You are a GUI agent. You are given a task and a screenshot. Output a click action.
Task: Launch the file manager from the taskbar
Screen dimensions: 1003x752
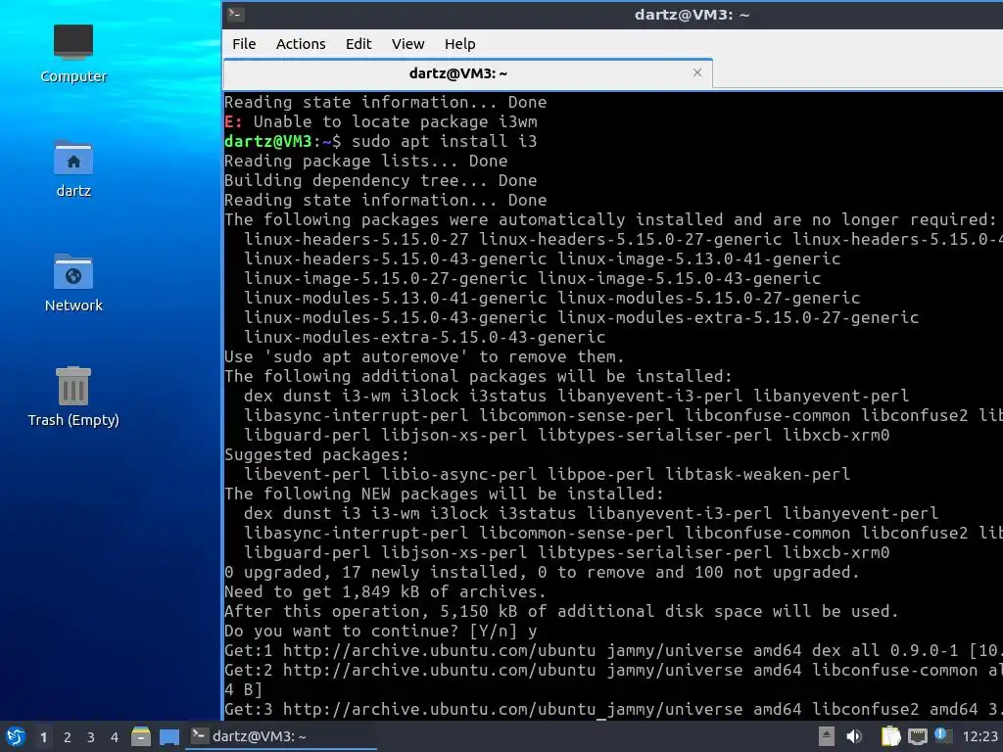[x=141, y=736]
